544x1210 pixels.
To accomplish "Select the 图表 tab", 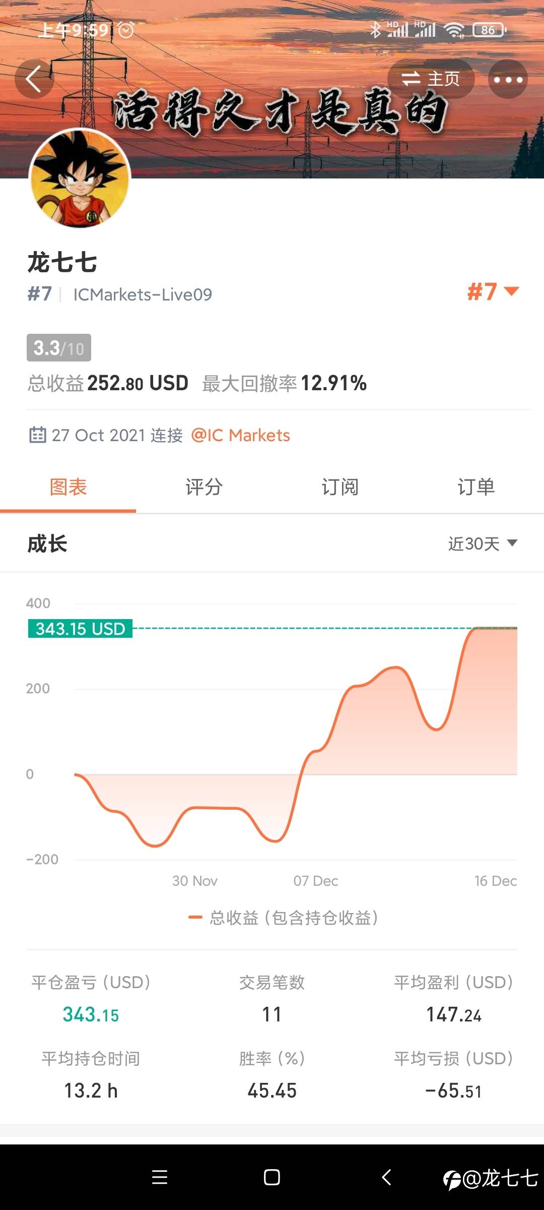I will point(68,487).
